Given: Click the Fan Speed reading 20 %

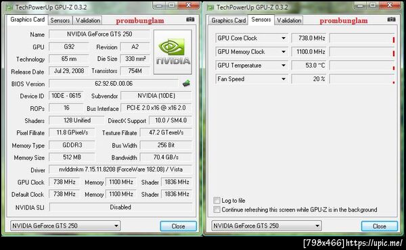Looking at the screenshot, I should coord(309,79).
